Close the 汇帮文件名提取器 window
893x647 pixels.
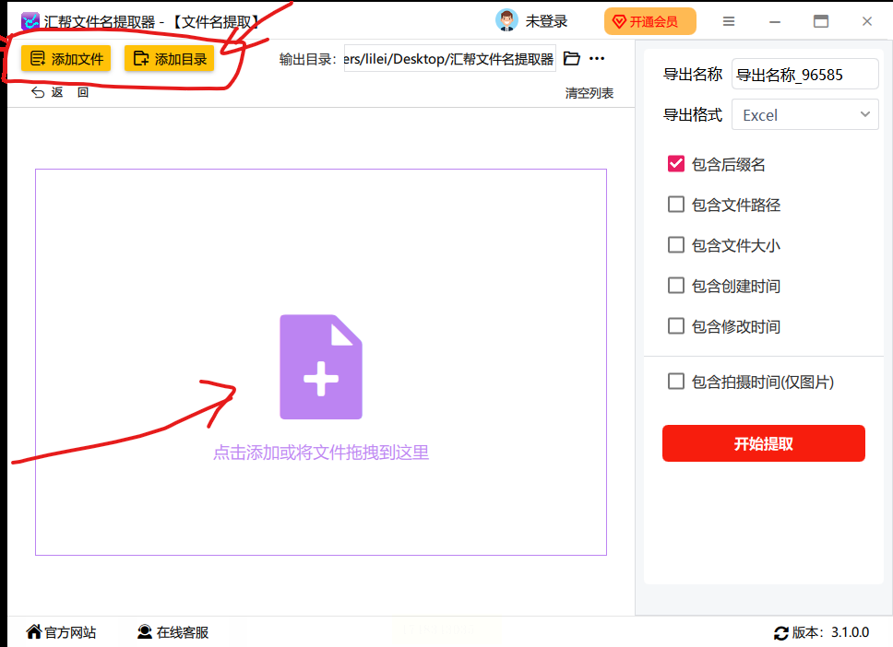867,21
